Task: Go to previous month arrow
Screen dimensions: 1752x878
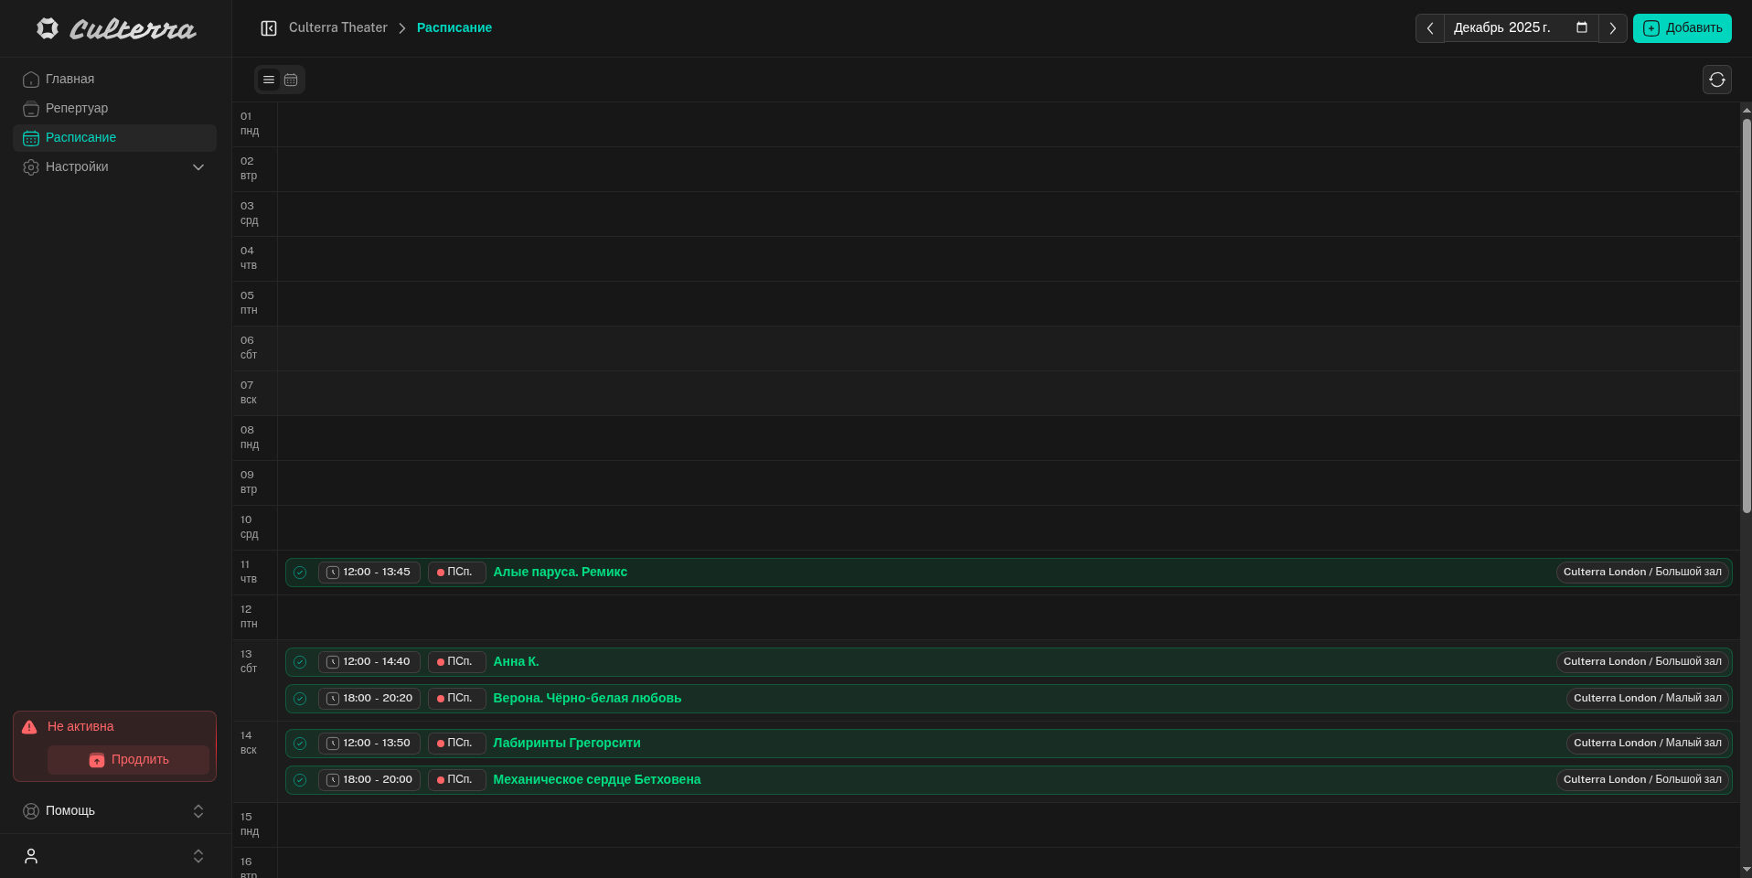Action: [1430, 28]
